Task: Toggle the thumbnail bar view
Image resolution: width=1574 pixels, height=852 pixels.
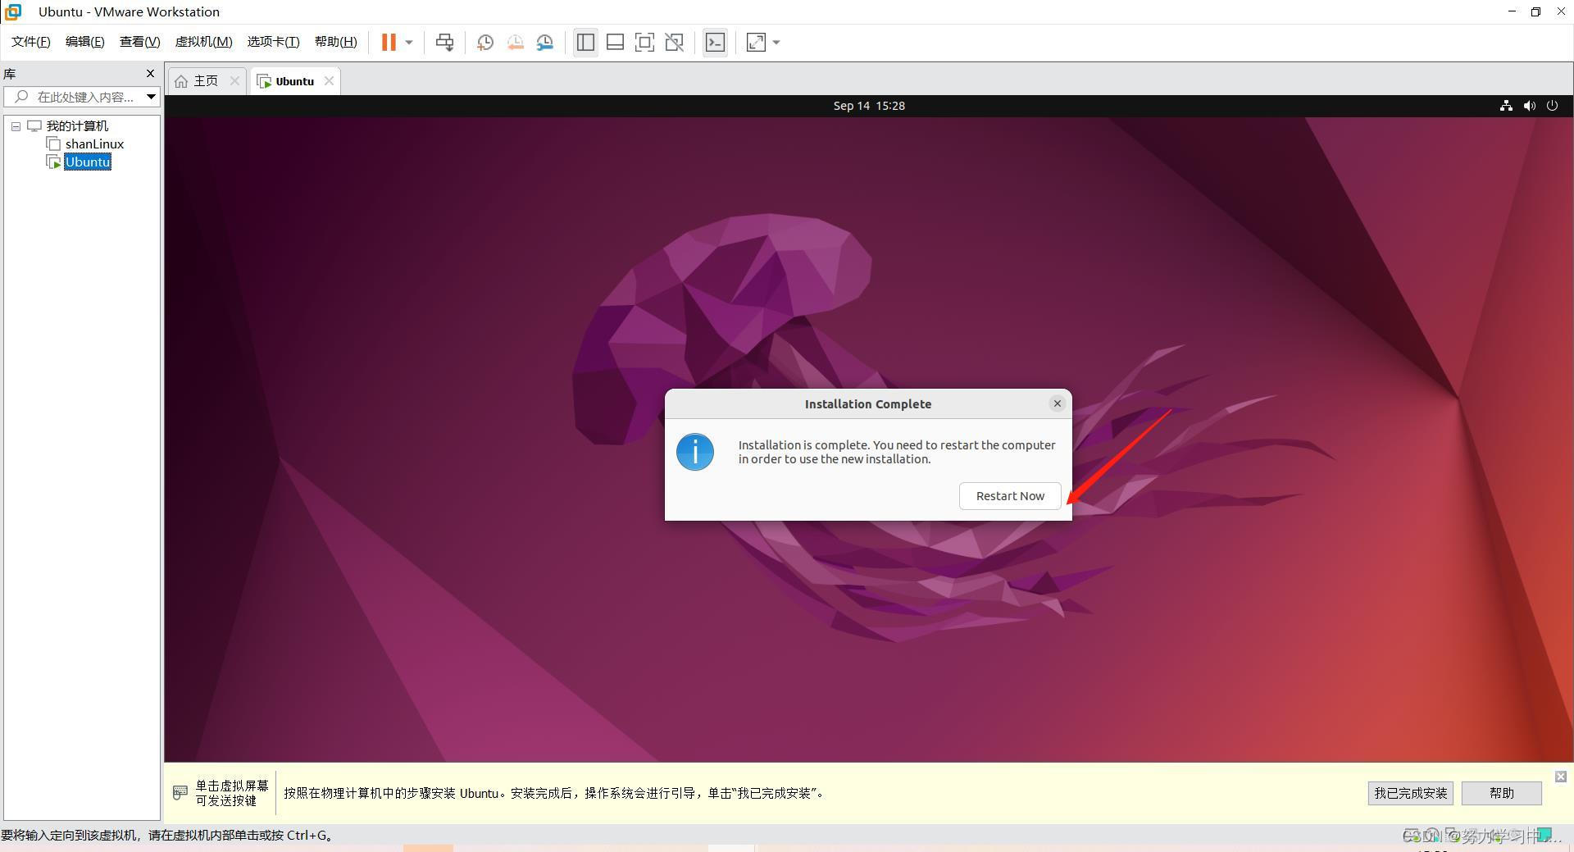Action: pos(615,42)
